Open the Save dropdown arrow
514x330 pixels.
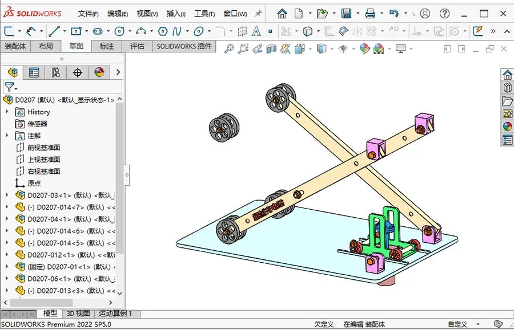pos(358,14)
